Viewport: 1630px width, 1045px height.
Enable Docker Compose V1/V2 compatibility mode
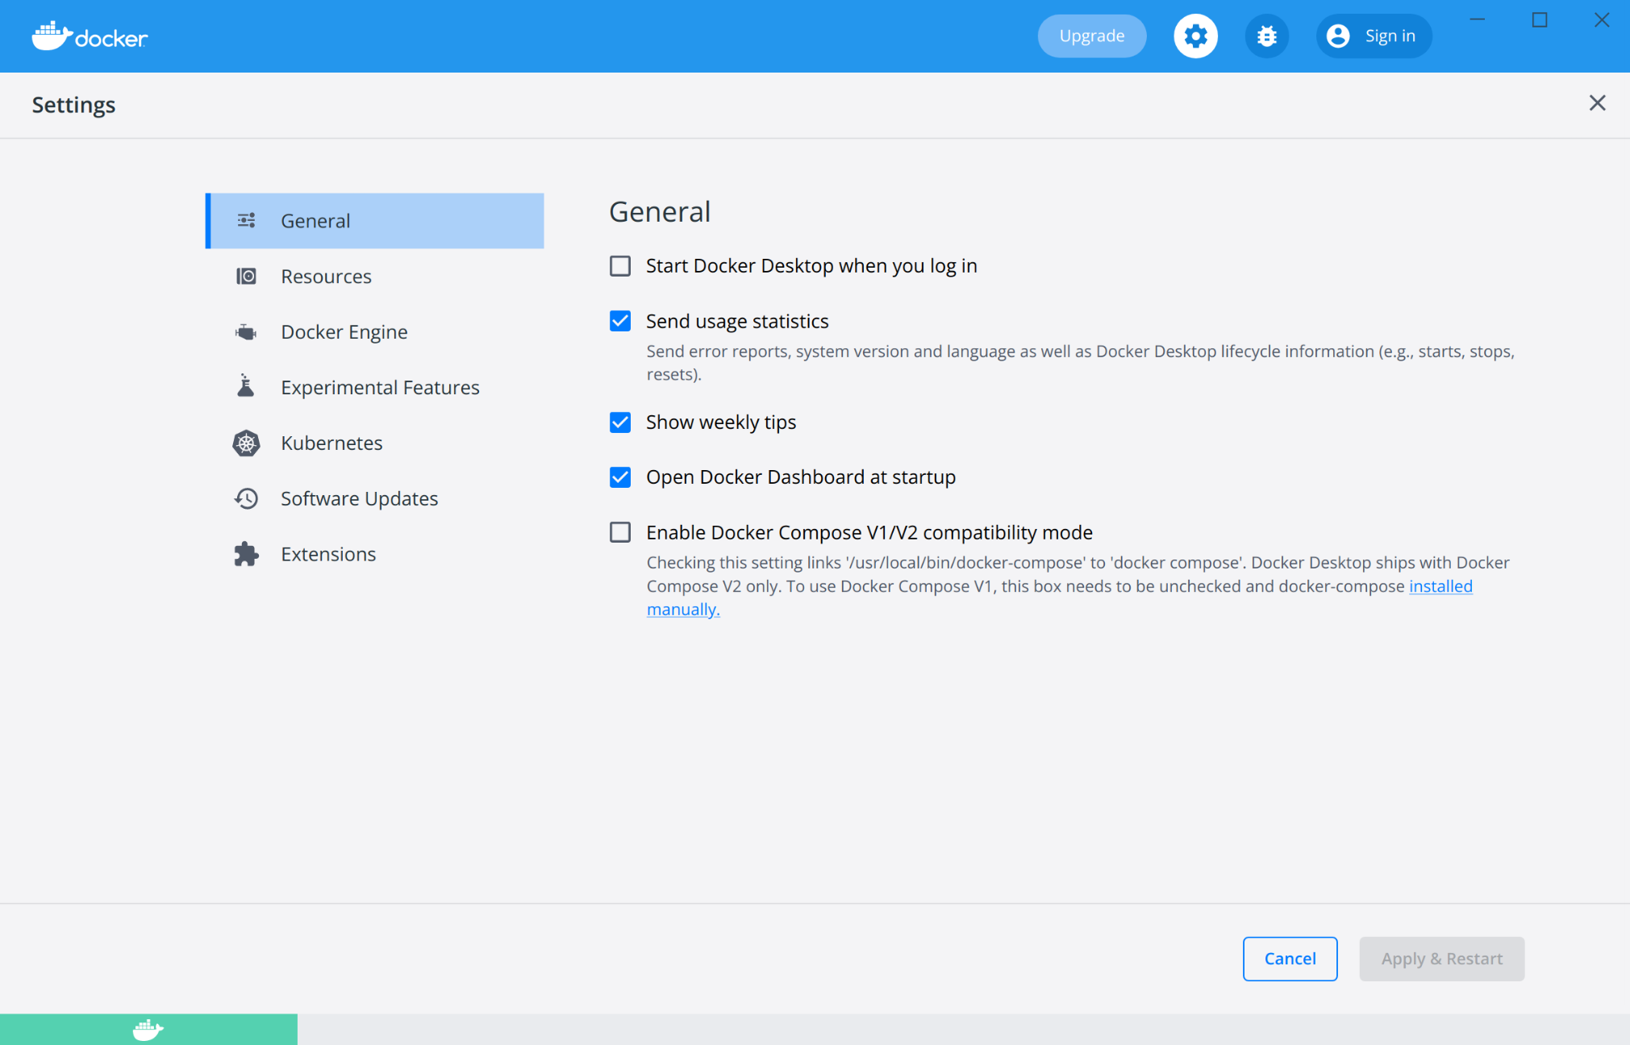(x=620, y=533)
